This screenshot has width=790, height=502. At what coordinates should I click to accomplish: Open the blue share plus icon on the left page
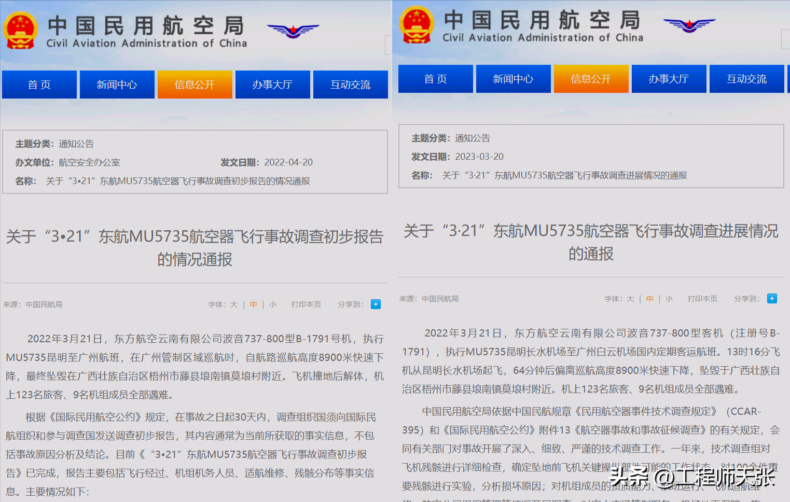pyautogui.click(x=376, y=304)
